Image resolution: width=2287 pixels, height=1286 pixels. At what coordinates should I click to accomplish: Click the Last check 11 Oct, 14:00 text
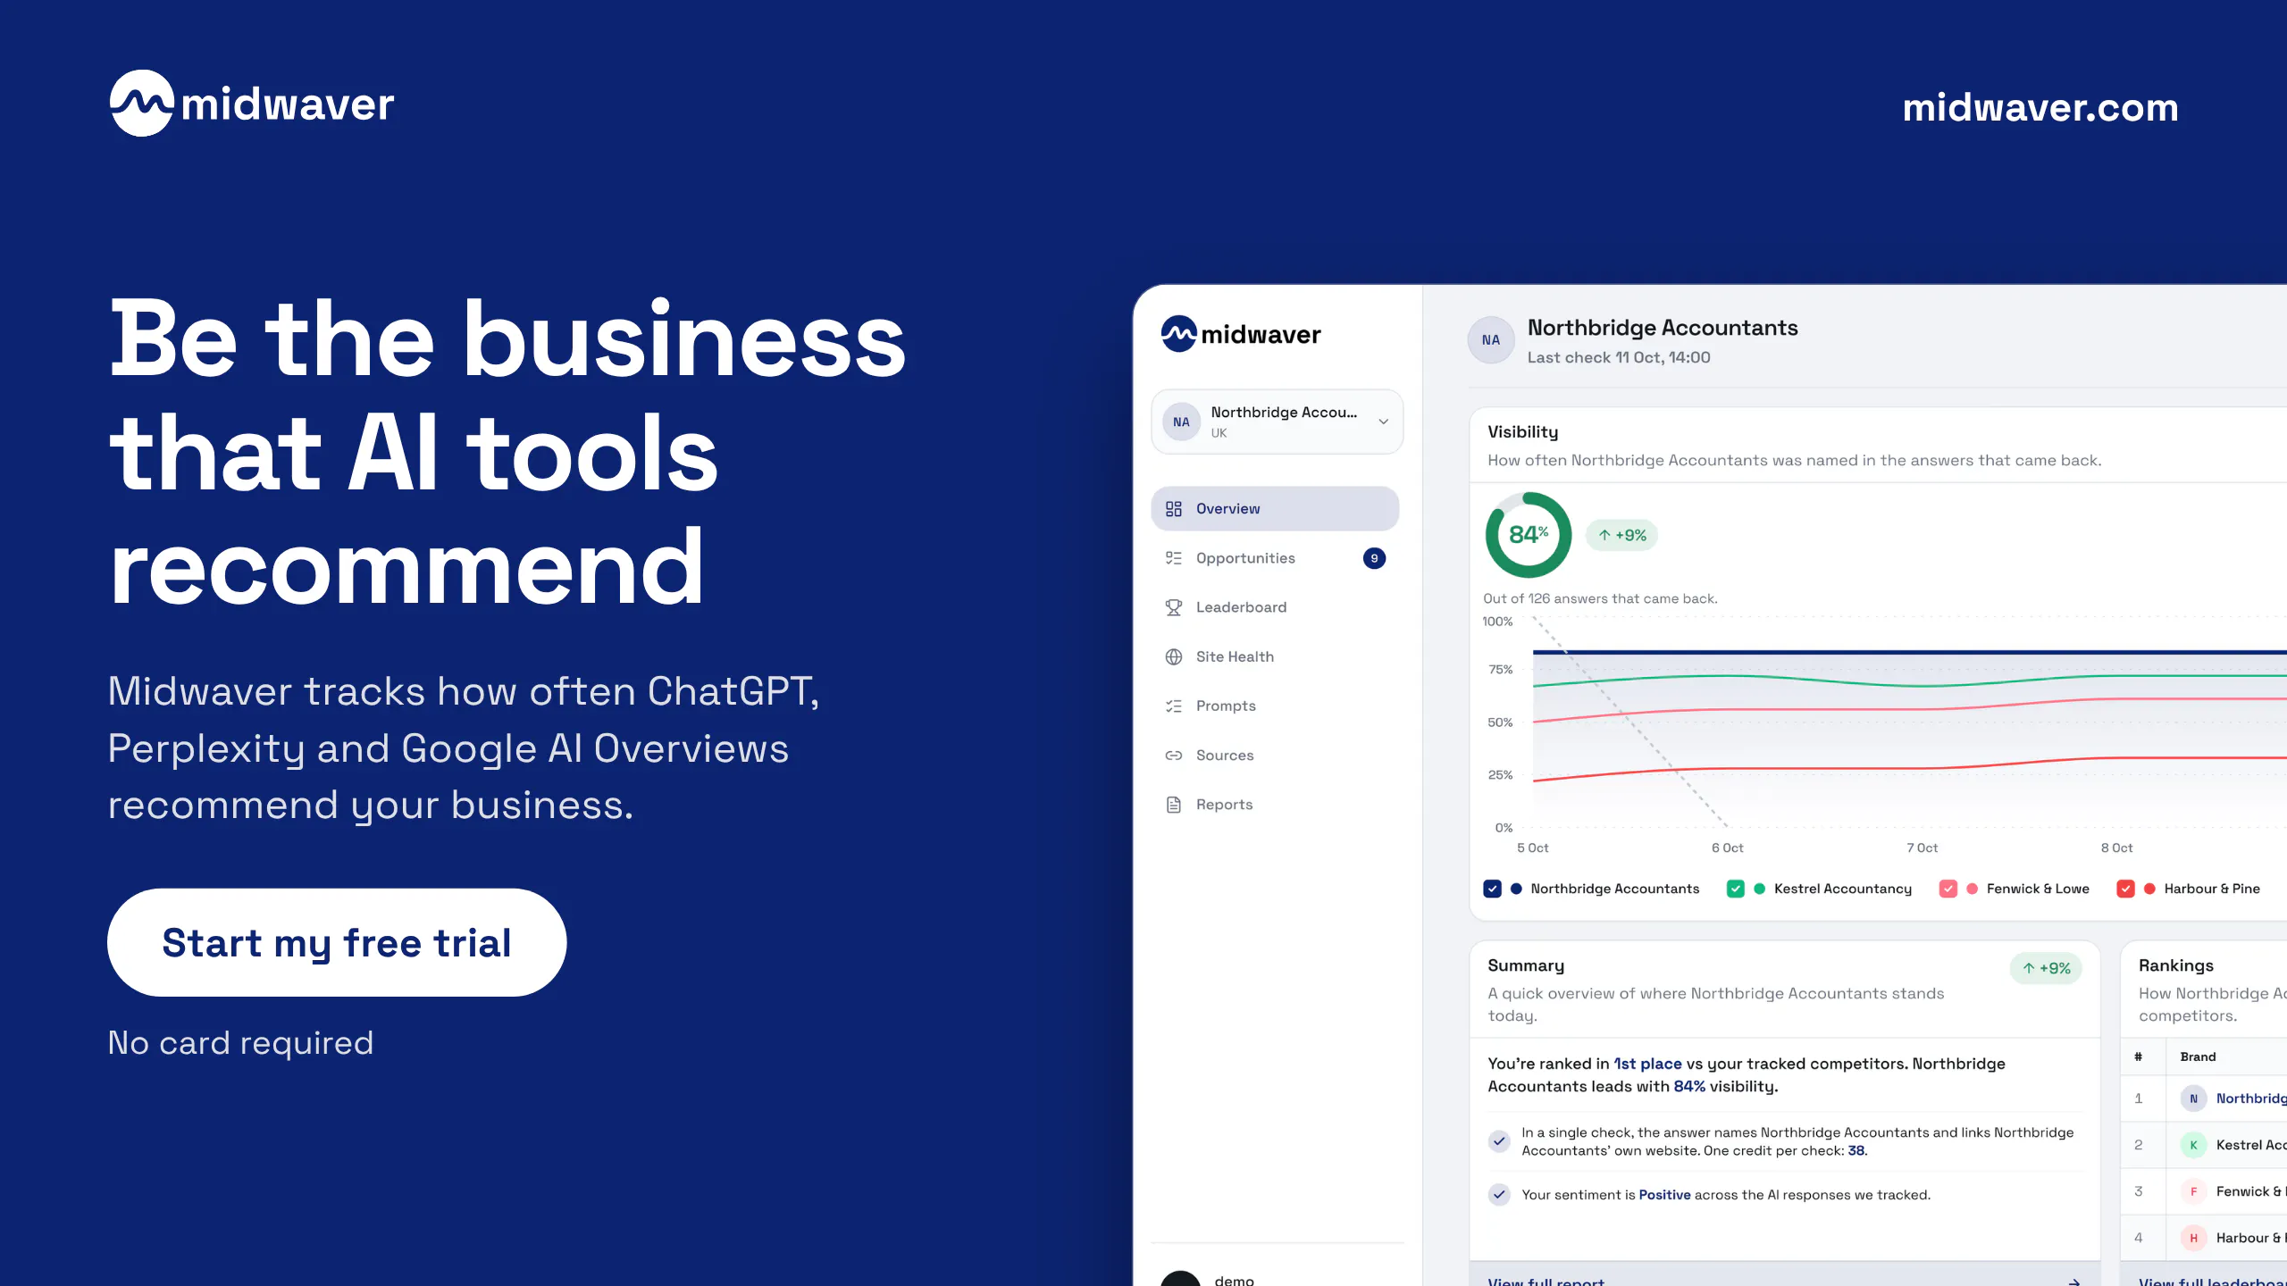(1619, 357)
